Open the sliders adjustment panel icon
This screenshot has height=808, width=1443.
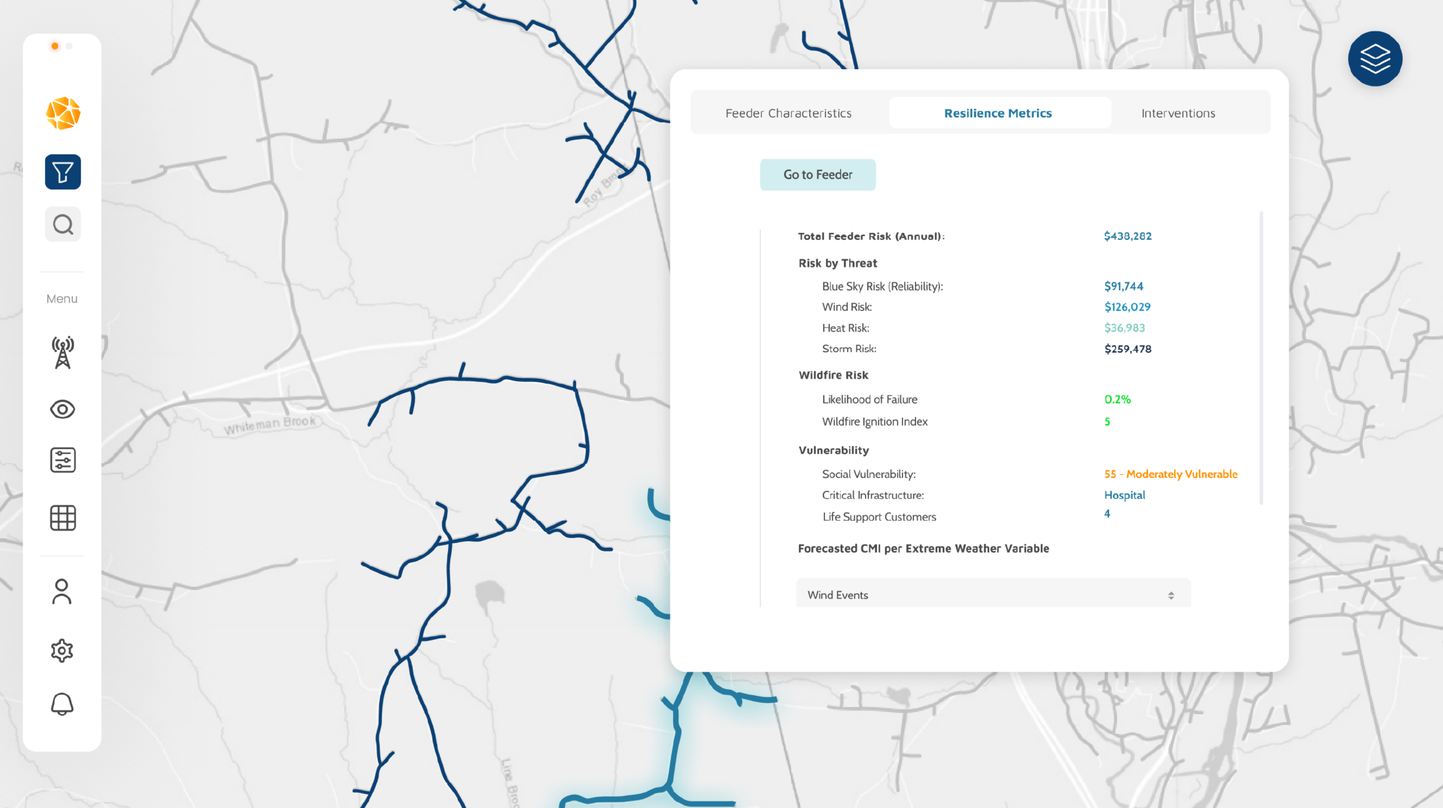pyautogui.click(x=63, y=460)
